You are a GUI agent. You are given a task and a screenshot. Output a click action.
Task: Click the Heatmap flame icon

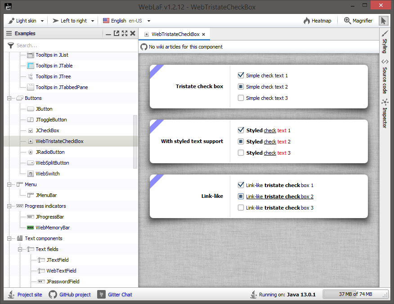coord(307,21)
